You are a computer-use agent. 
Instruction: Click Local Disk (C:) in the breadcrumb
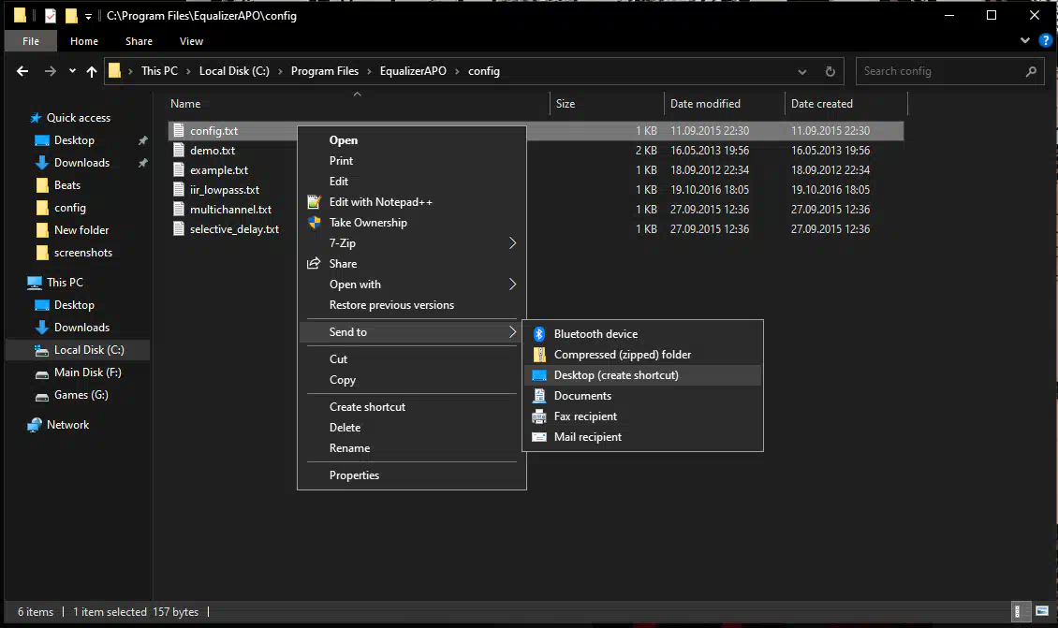pos(234,71)
